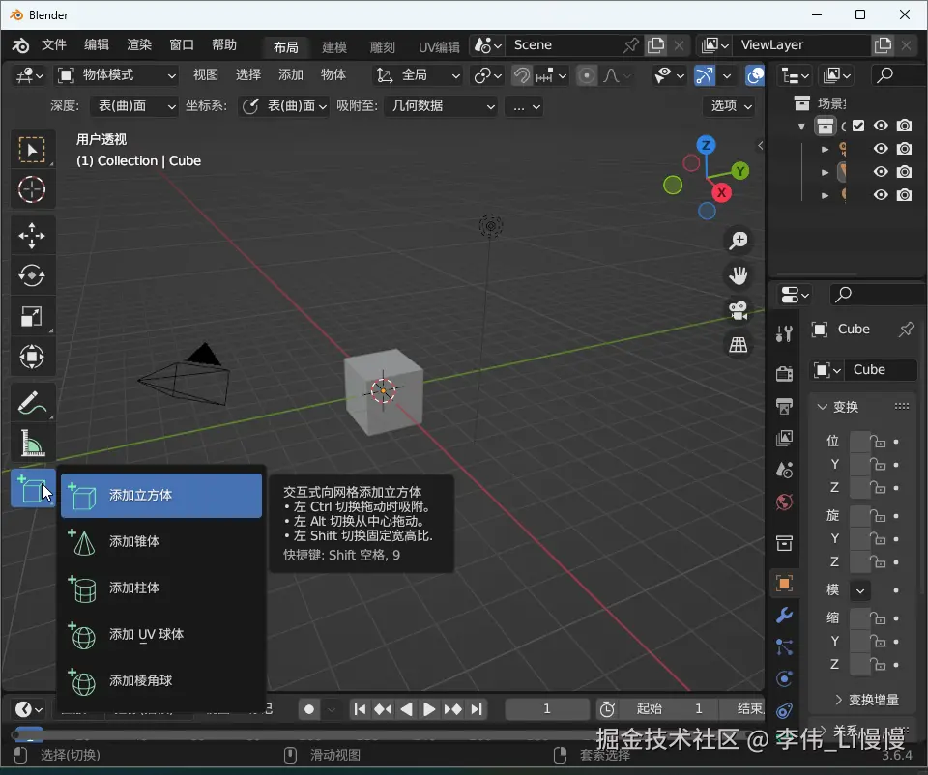
Task: Select the Scale tool icon
Action: [x=32, y=317]
